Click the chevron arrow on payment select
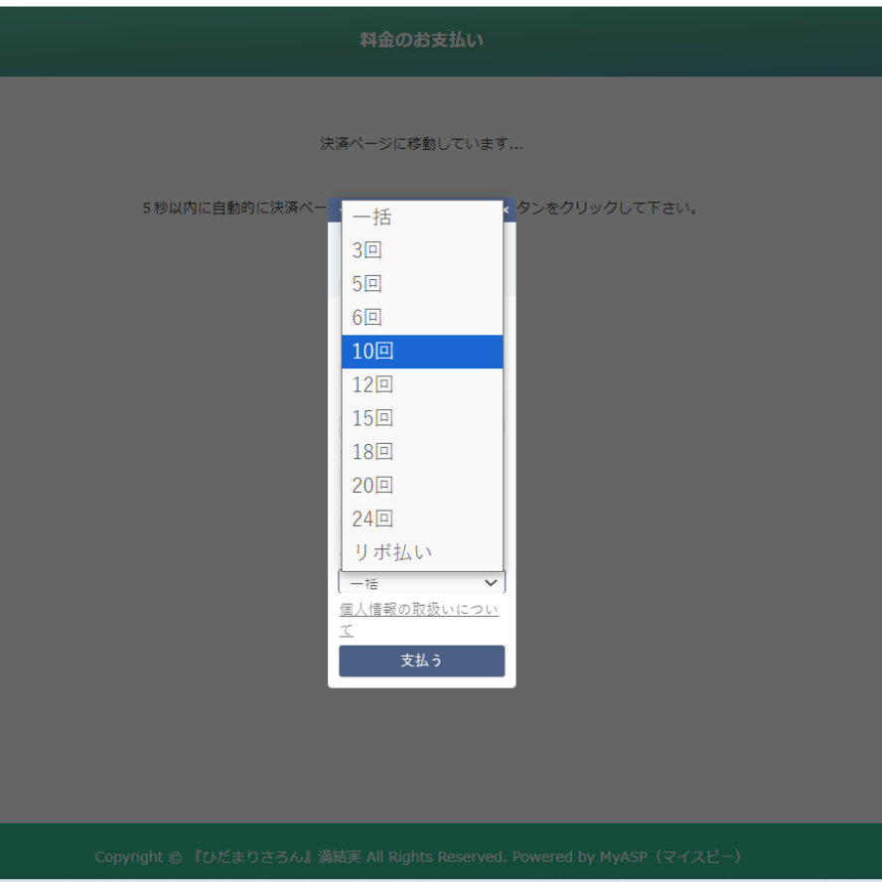The image size is (882, 882). click(490, 583)
